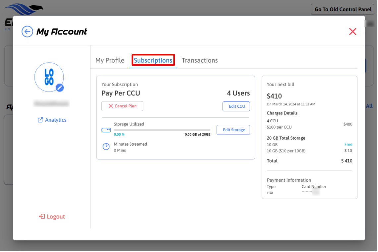The height and width of the screenshot is (252, 378).
Task: Select the Subscriptions tab
Action: coord(153,60)
